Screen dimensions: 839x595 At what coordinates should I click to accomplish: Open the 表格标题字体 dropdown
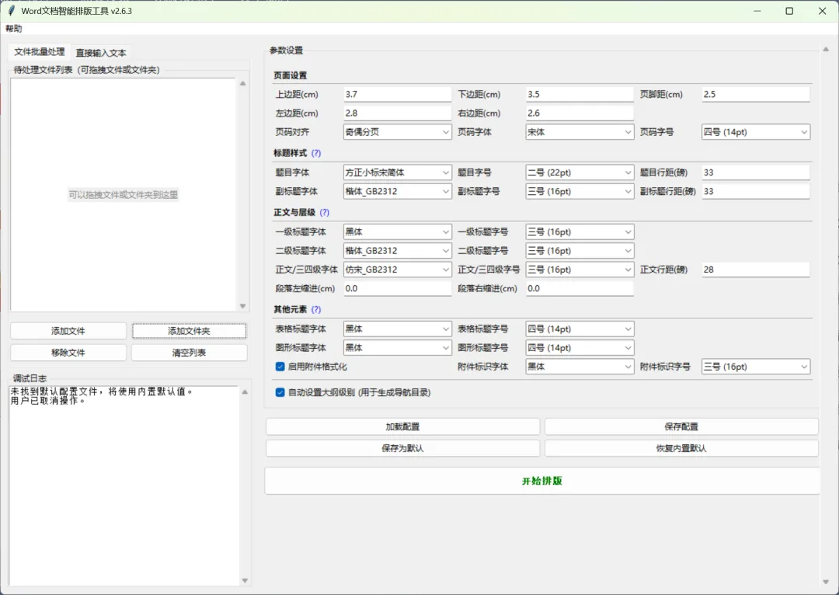[398, 329]
